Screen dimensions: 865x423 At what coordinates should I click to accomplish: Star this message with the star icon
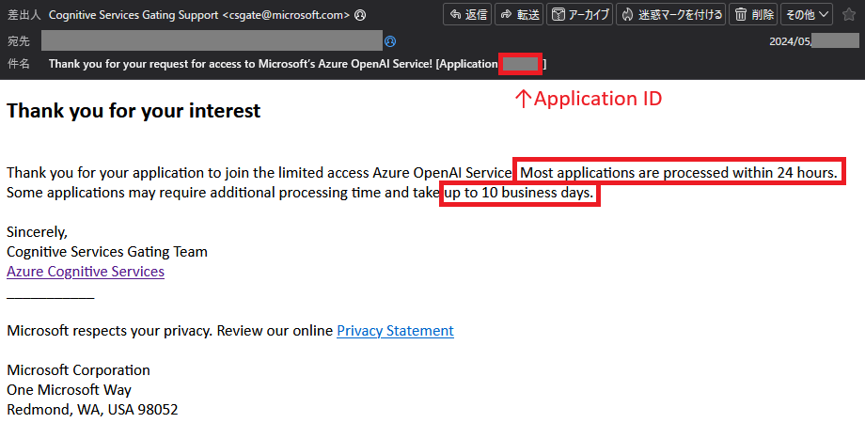[849, 15]
